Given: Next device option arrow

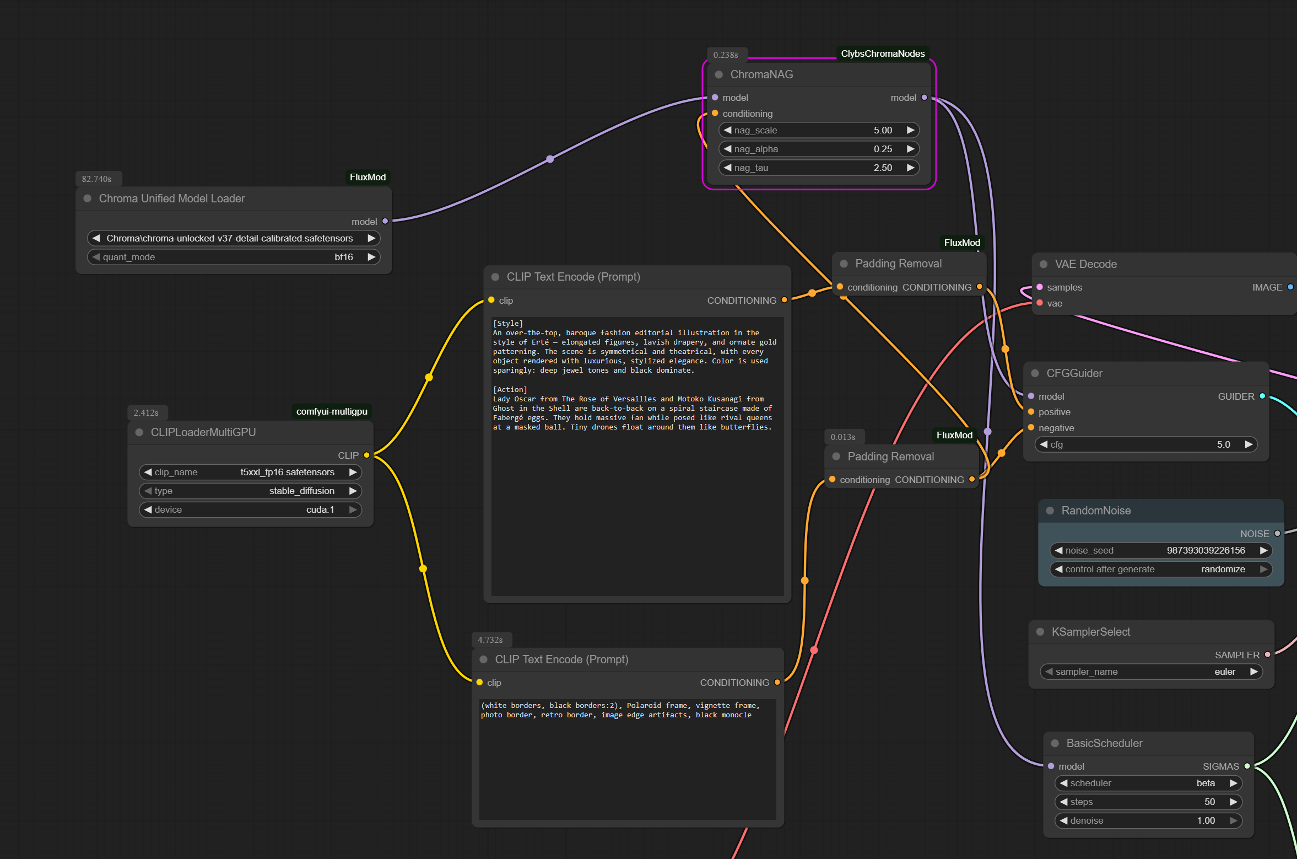Looking at the screenshot, I should [x=353, y=509].
